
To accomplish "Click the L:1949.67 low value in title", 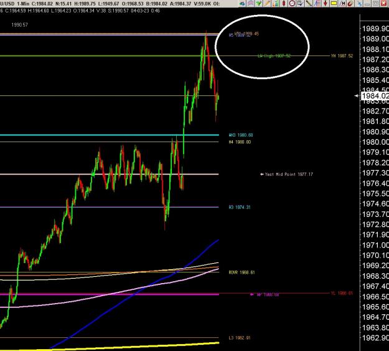I will [x=109, y=4].
